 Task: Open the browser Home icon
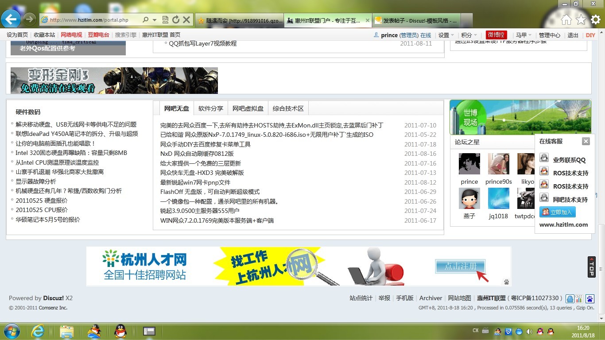pyautogui.click(x=566, y=20)
